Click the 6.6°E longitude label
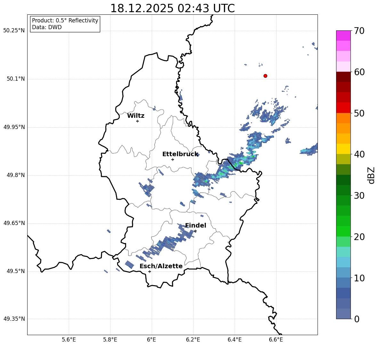 click(276, 340)
